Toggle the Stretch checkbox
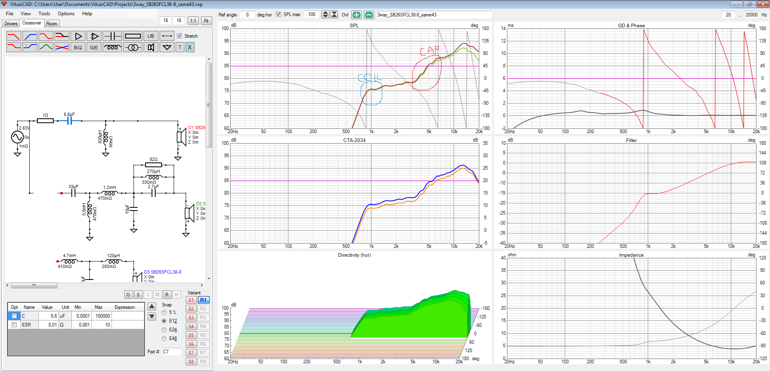The width and height of the screenshot is (770, 371). tap(180, 36)
